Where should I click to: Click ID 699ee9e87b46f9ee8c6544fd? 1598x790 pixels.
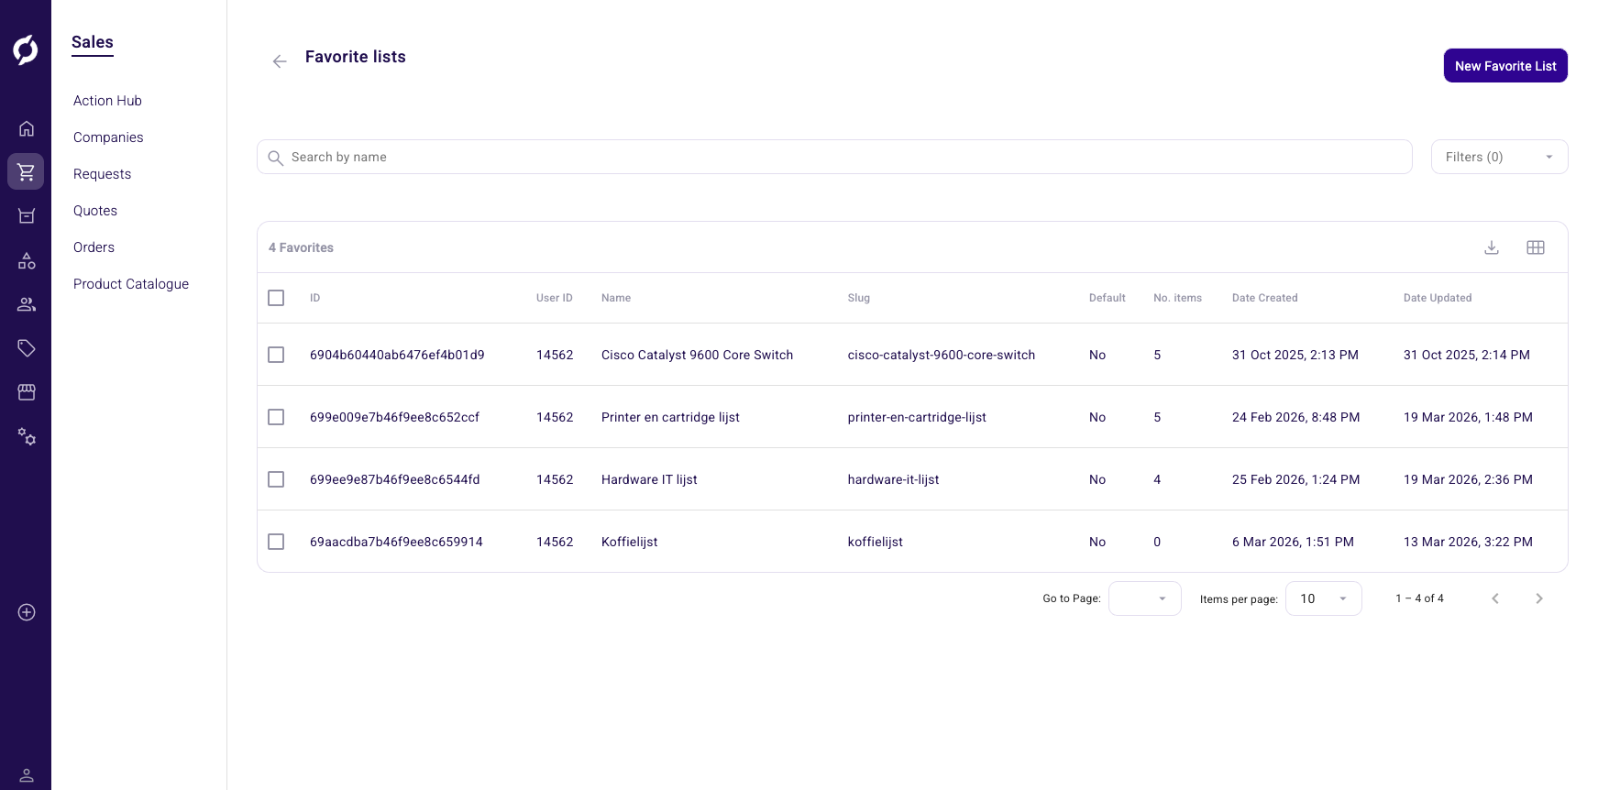point(394,479)
